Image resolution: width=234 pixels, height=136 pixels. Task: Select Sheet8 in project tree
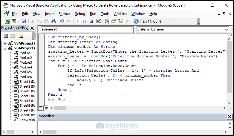[27, 115]
